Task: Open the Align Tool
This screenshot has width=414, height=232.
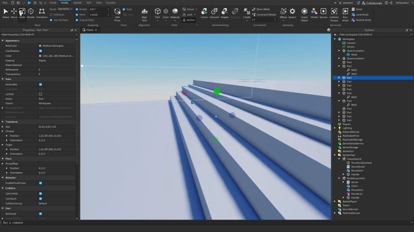Action: 144,14
